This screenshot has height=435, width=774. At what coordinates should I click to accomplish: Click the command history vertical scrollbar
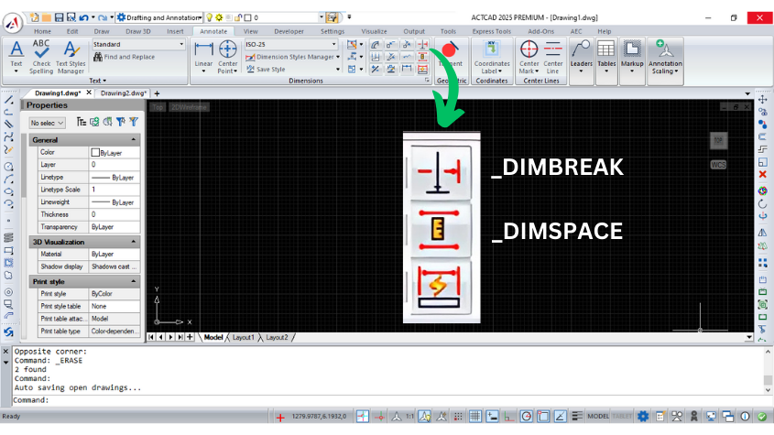768,370
